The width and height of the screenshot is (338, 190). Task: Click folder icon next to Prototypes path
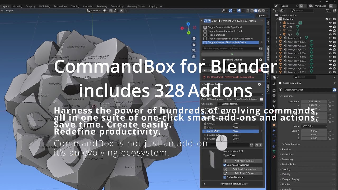pyautogui.click(x=261, y=99)
